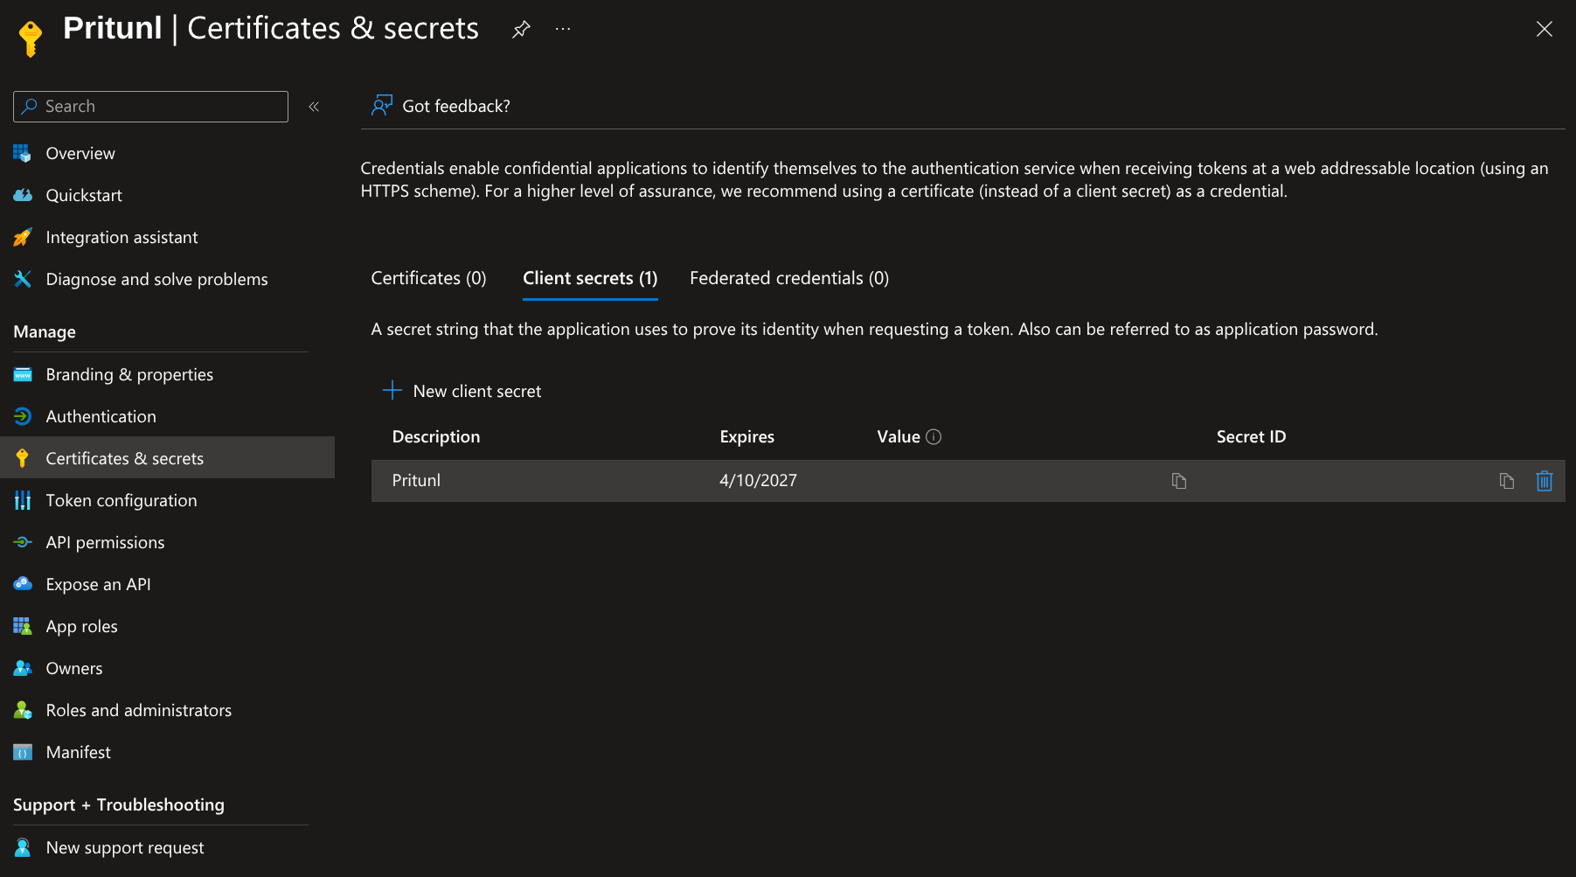Click the Secret ID column header
1576x877 pixels.
pos(1252,437)
